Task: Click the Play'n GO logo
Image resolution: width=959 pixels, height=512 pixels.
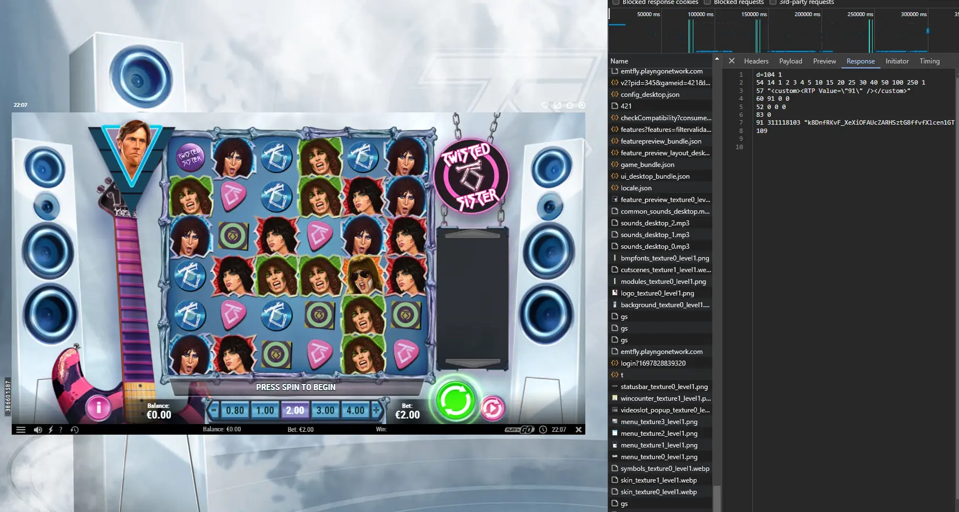Action: pyautogui.click(x=520, y=430)
